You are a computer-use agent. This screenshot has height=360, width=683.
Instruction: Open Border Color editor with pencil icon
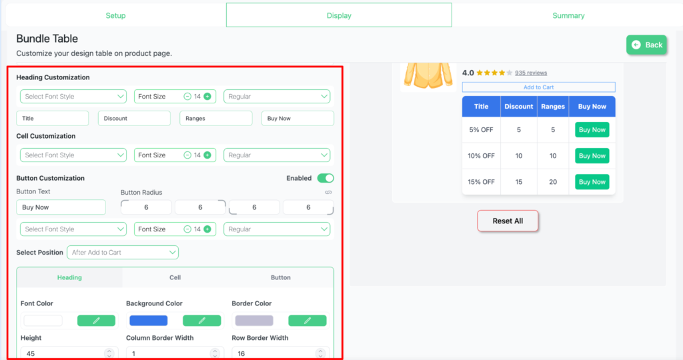(x=307, y=321)
